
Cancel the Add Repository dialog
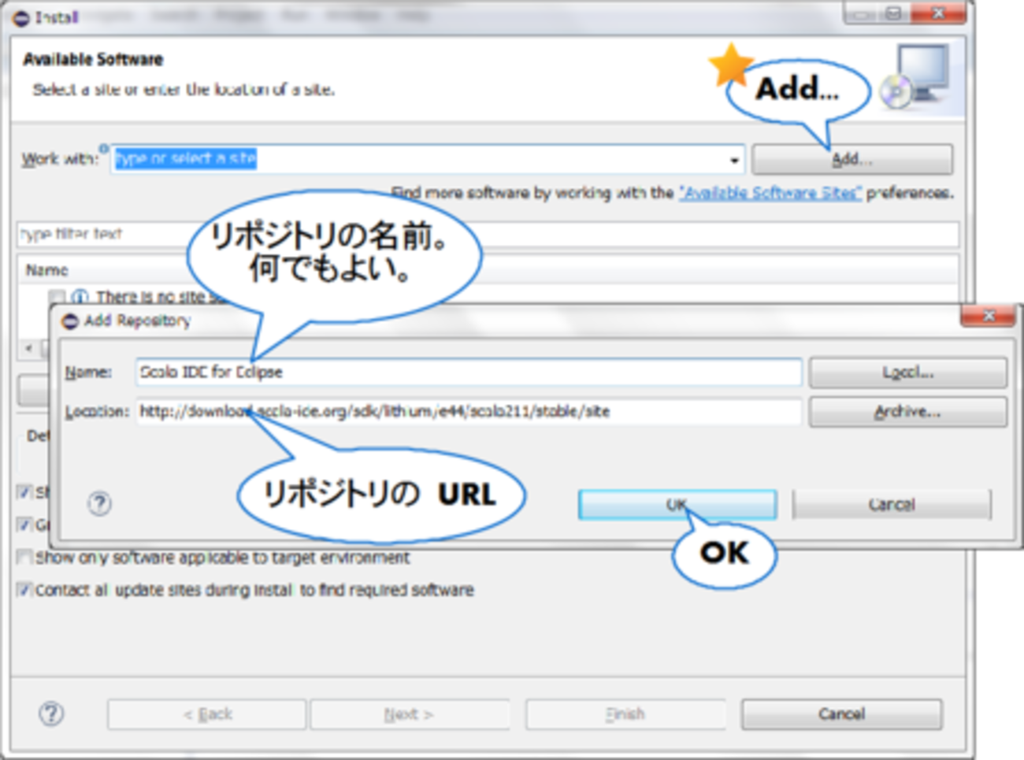(x=892, y=505)
